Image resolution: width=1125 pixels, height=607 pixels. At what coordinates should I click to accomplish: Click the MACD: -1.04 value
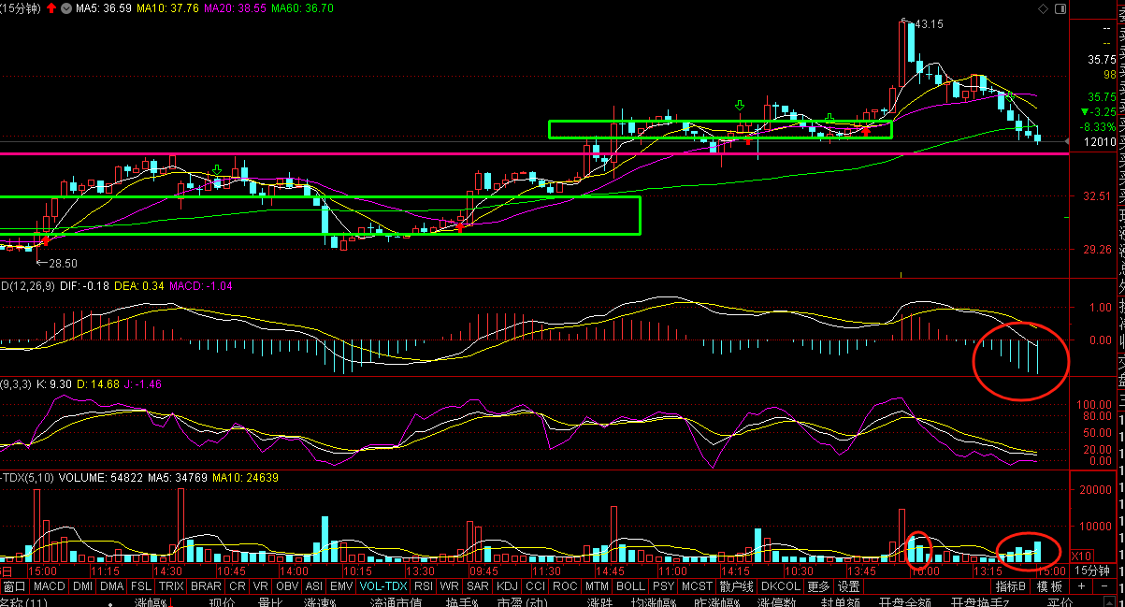pos(201,285)
